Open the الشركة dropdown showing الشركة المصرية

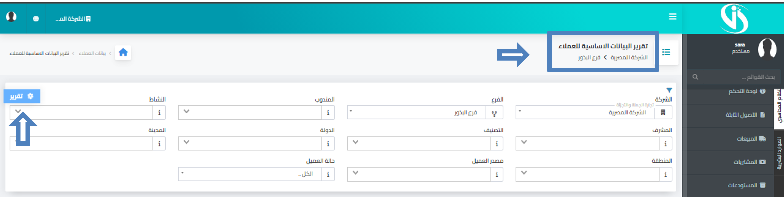[x=586, y=112]
